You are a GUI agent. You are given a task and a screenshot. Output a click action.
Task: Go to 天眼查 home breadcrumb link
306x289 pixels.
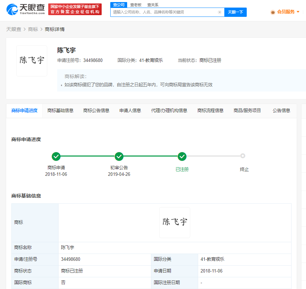pos(14,29)
